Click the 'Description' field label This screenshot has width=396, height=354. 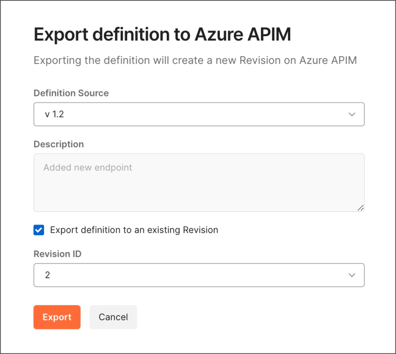pos(59,144)
